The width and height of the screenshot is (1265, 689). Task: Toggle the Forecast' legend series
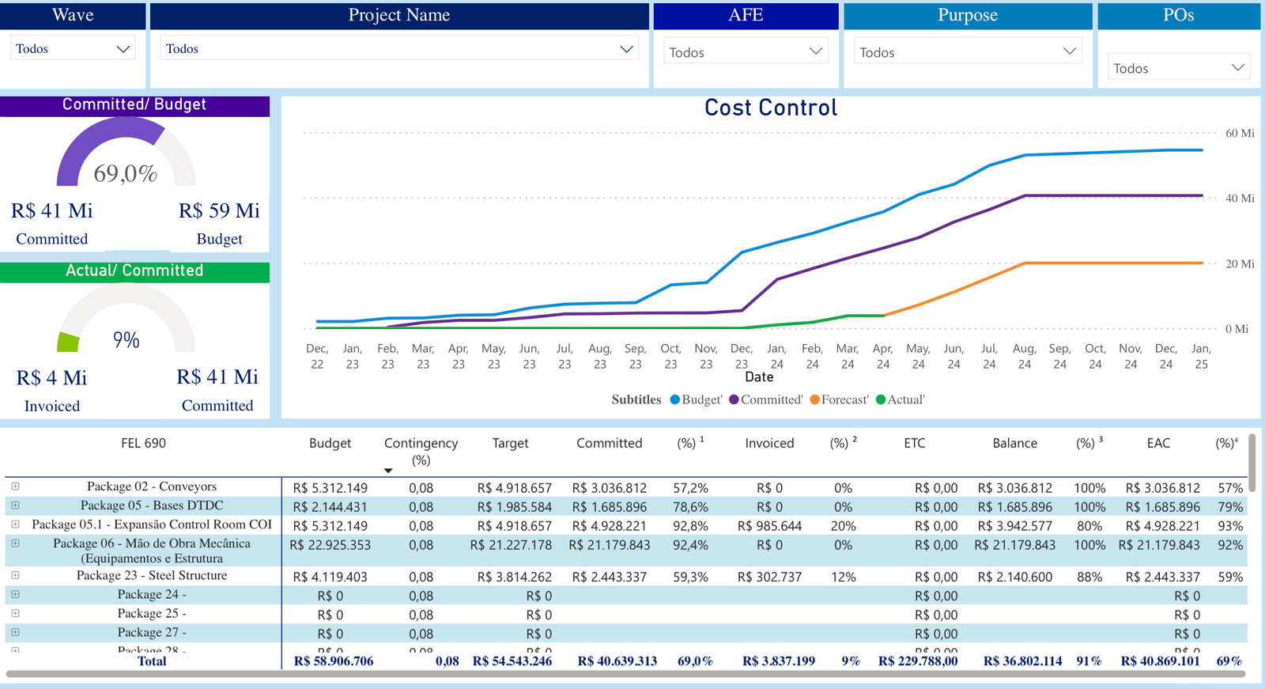[x=839, y=400]
